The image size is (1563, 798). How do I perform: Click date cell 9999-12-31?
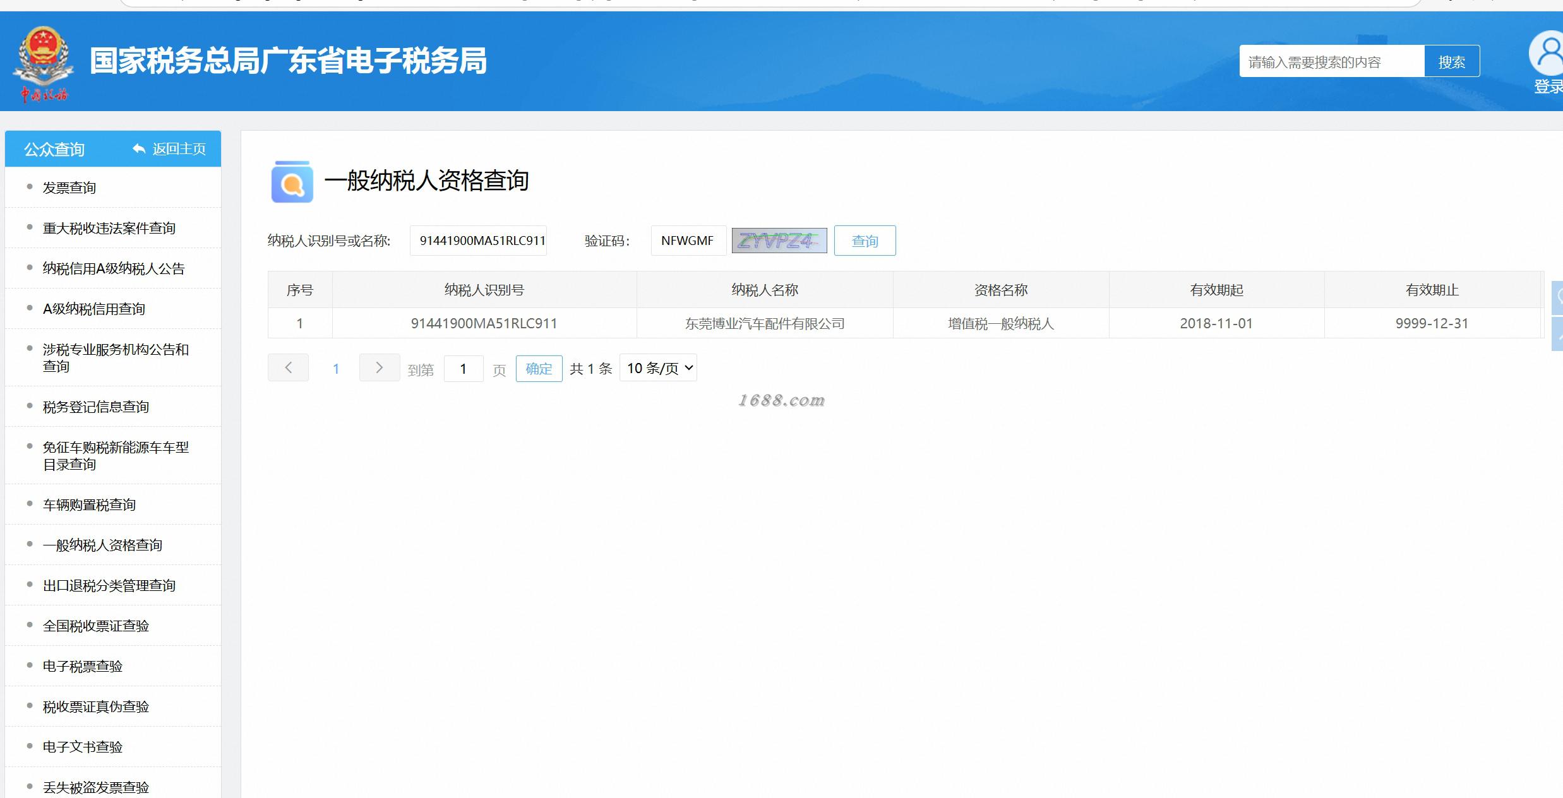(x=1432, y=323)
